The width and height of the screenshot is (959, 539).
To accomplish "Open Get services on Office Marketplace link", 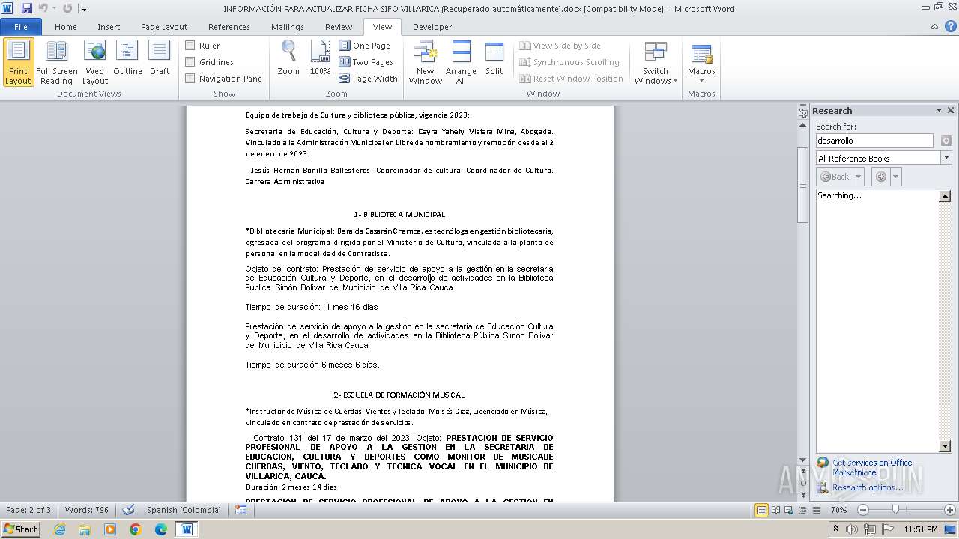I will [872, 467].
